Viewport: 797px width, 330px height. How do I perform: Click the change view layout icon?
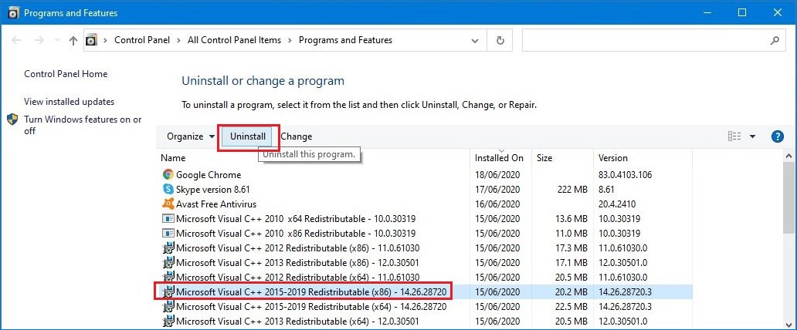[x=734, y=136]
